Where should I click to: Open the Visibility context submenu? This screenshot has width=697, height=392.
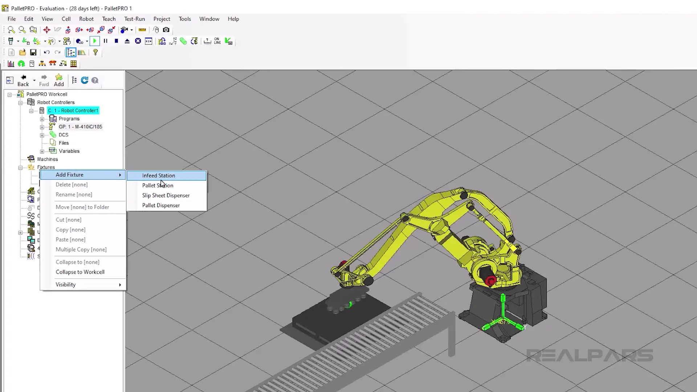[x=83, y=285]
